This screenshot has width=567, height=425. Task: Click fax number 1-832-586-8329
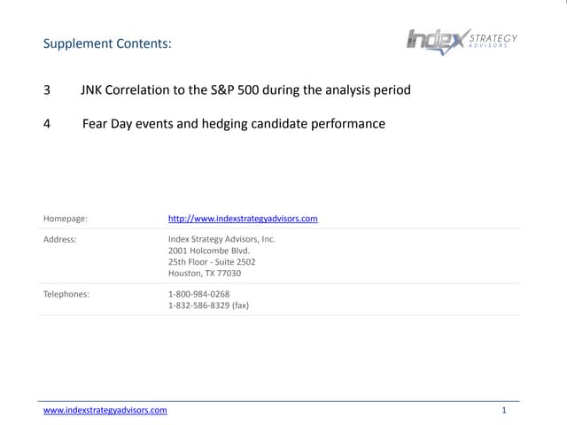[x=208, y=305]
